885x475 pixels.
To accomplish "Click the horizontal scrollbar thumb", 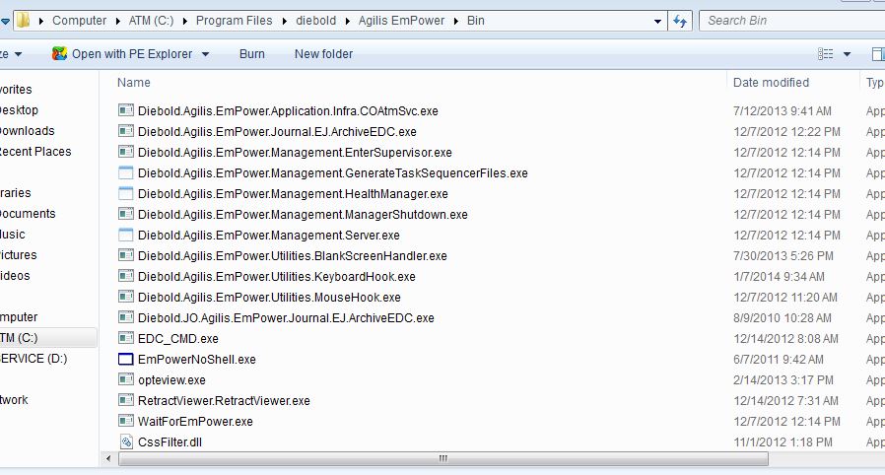I will tap(443, 458).
